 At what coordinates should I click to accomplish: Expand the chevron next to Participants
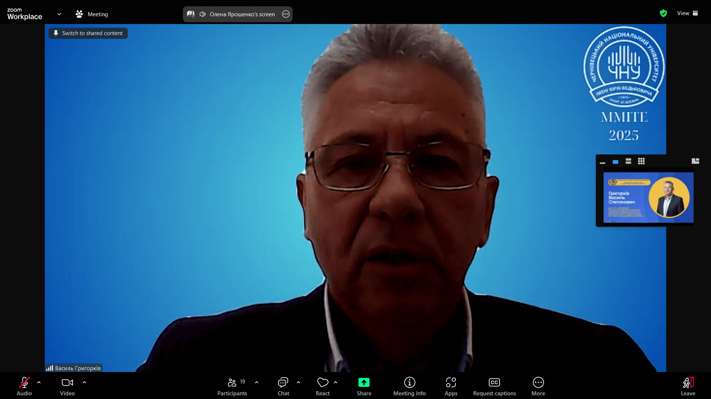[x=257, y=382]
